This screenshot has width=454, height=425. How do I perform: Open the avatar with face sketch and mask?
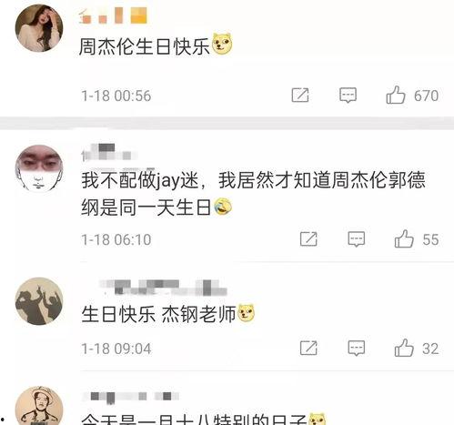coord(39,168)
